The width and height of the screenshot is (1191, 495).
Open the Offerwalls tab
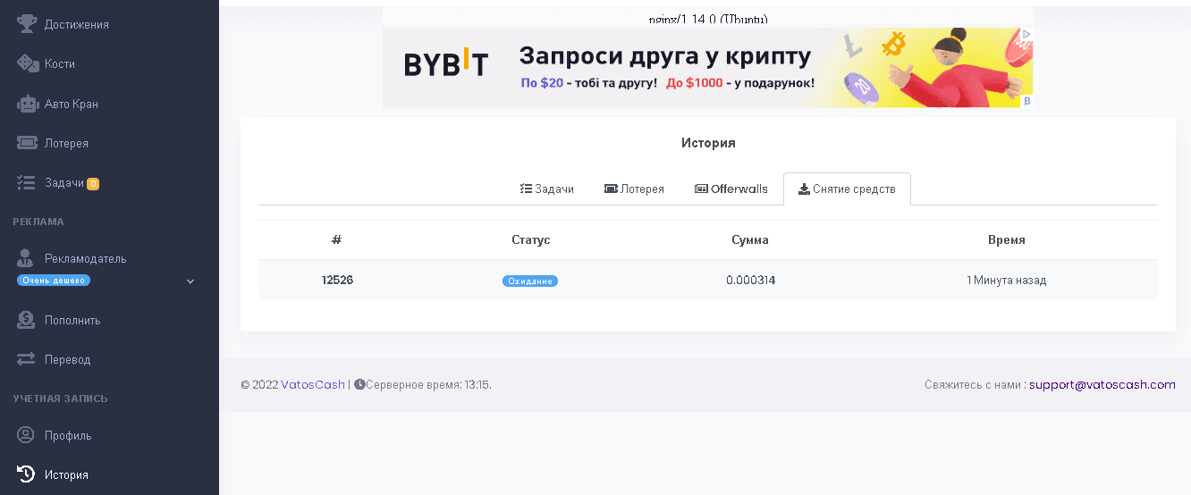[x=731, y=189]
